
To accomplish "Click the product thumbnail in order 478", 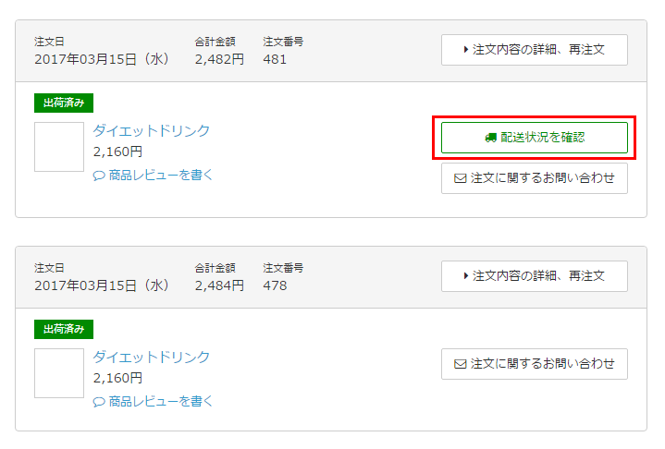I will (x=59, y=373).
